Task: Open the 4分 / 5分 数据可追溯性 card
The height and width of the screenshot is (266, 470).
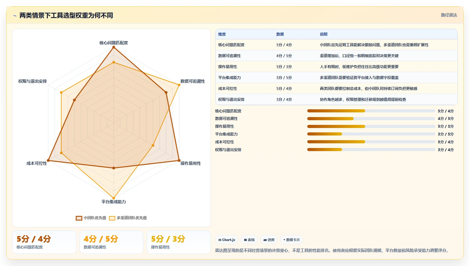Action: [x=111, y=242]
